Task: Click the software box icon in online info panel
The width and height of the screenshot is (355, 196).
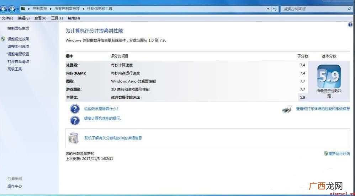Action: click(74, 138)
